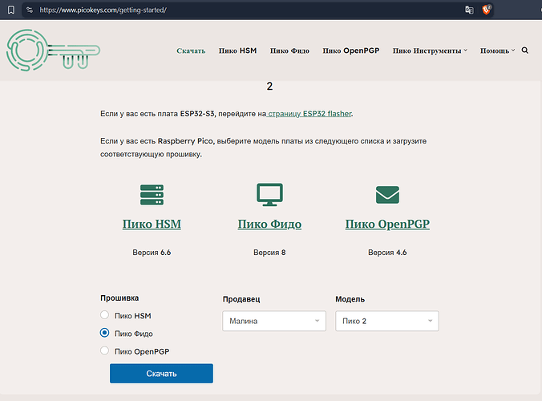Viewport: 542px width, 401px height.
Task: Click the browser address bar URL
Action: [103, 10]
